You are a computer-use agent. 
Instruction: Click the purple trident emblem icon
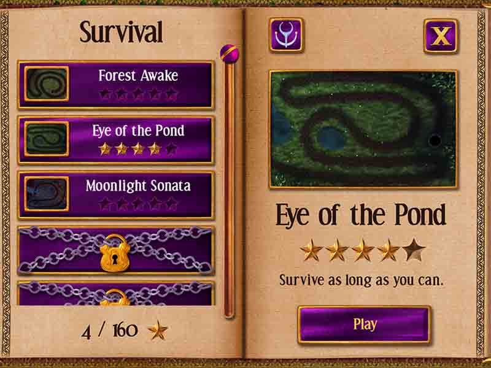point(286,35)
